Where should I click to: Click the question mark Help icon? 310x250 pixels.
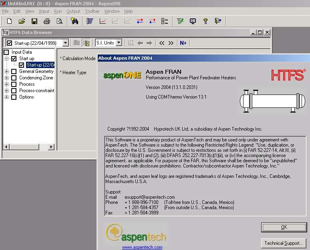(205, 21)
